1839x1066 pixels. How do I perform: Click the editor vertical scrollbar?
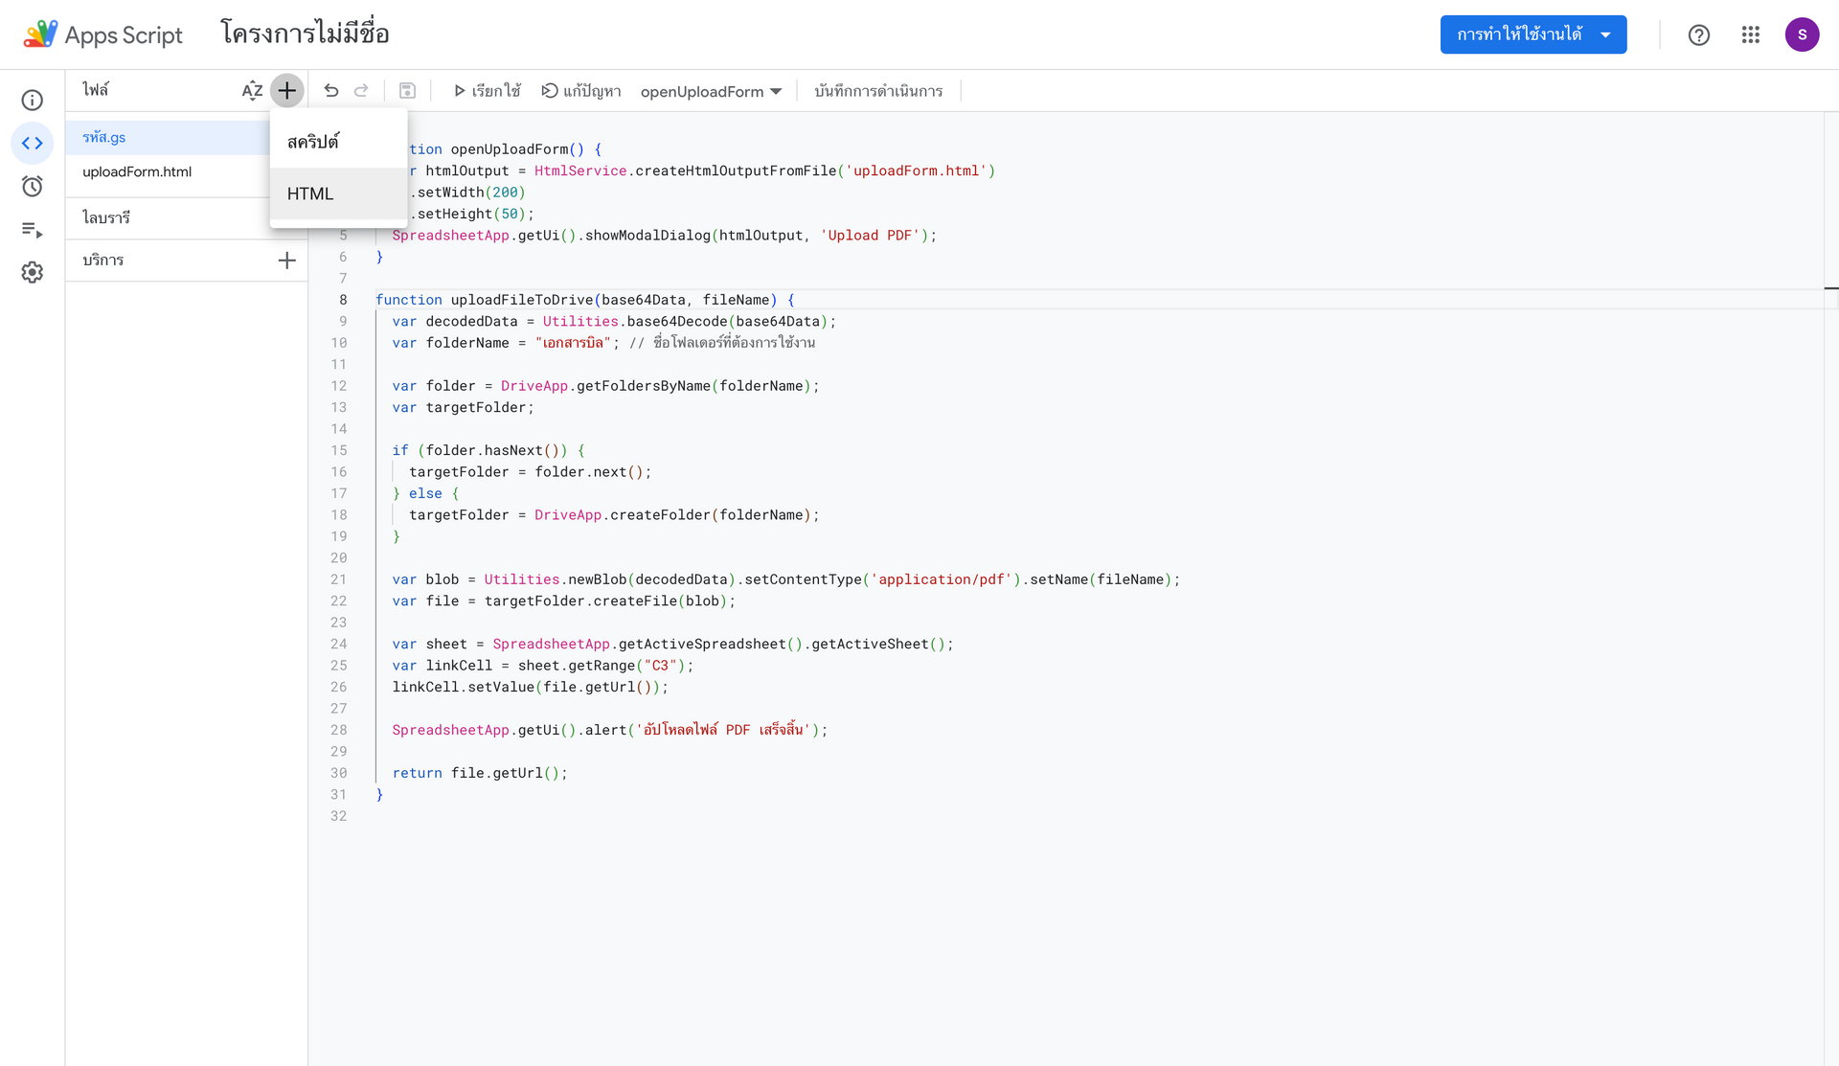tap(1830, 588)
